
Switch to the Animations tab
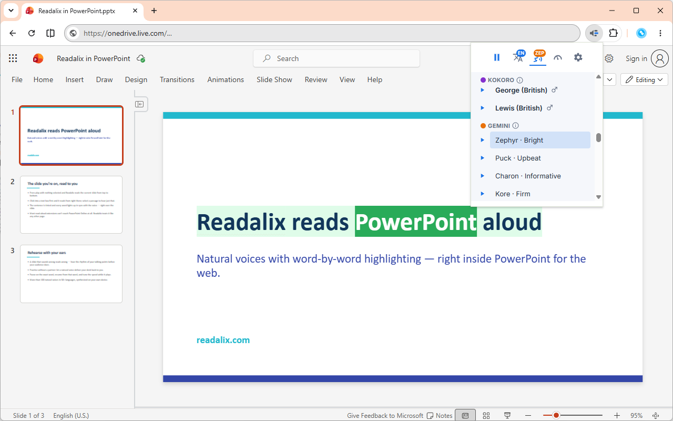coord(226,79)
